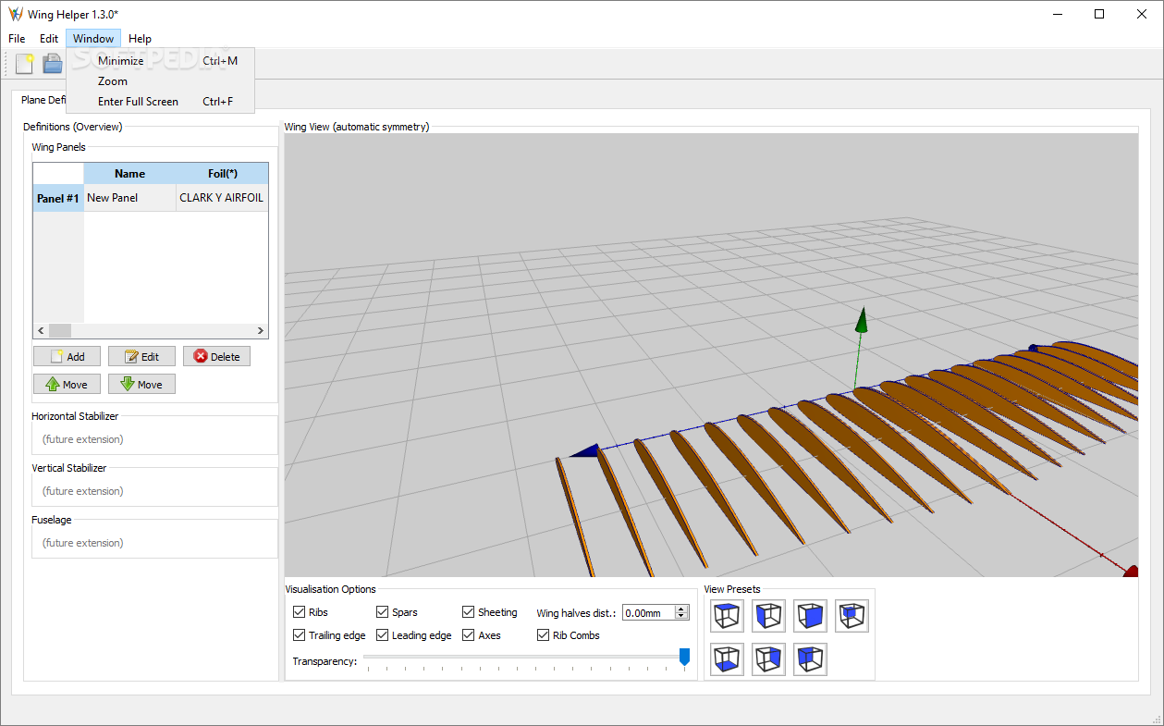The image size is (1164, 726).
Task: Toggle Leading edge visibility
Action: [x=383, y=635]
